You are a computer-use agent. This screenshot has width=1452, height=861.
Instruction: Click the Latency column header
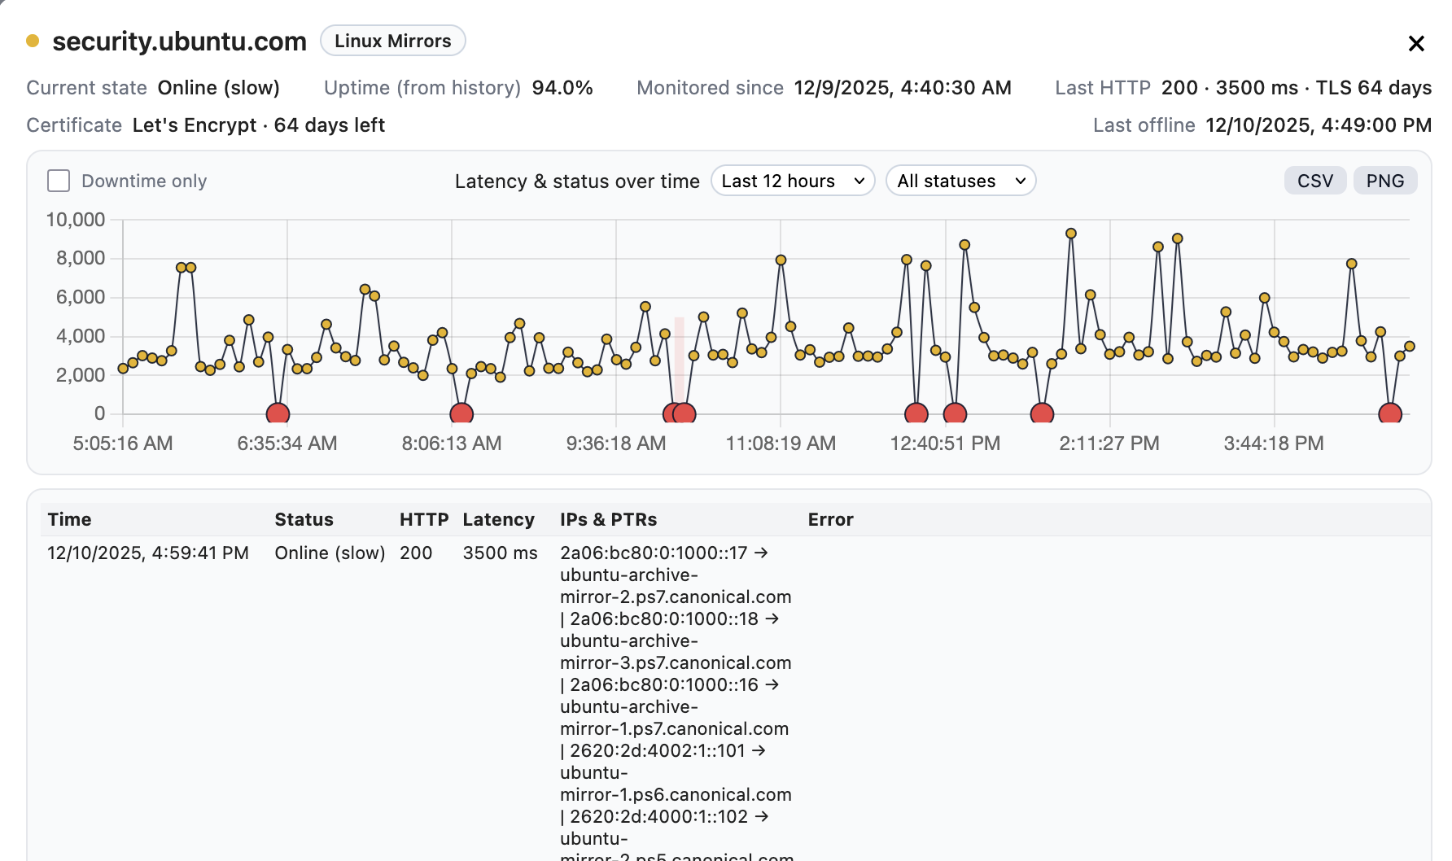click(498, 519)
